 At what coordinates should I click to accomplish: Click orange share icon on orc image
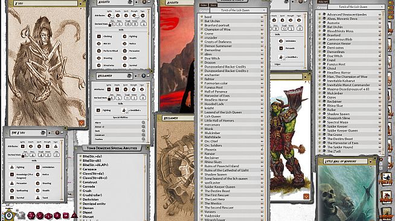point(306,196)
